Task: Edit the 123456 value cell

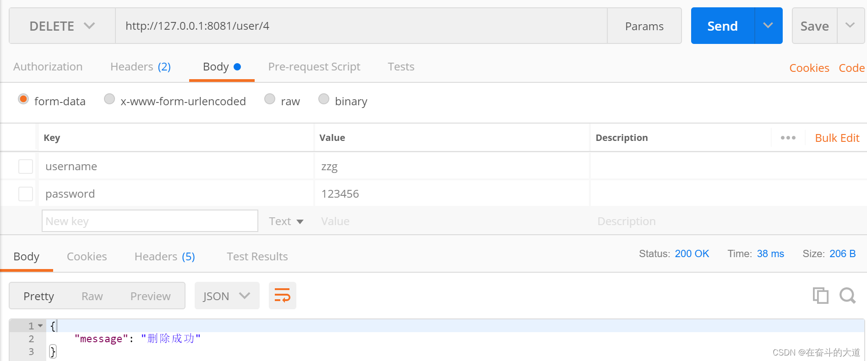Action: pyautogui.click(x=452, y=194)
